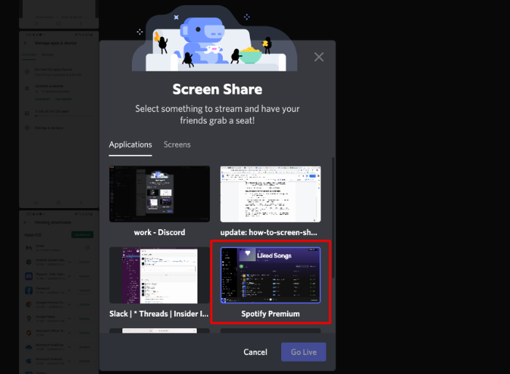Select the Slack Threads window thumbnail
The width and height of the screenshot is (510, 374).
tap(160, 275)
